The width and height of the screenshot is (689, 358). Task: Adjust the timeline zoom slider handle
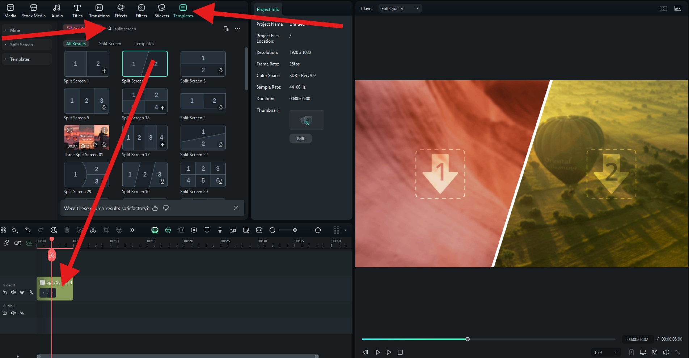[x=295, y=230]
